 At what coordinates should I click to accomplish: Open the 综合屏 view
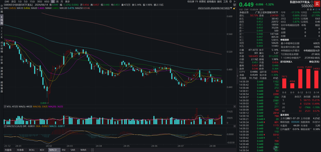click(x=191, y=2)
